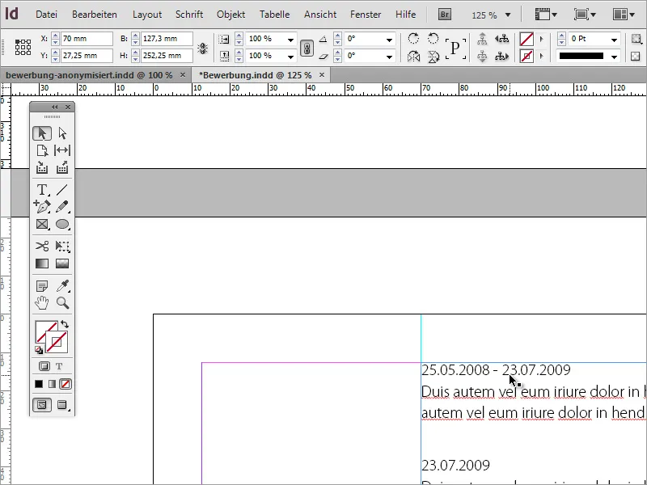Select the Note tool
This screenshot has width=647, height=485.
42,285
